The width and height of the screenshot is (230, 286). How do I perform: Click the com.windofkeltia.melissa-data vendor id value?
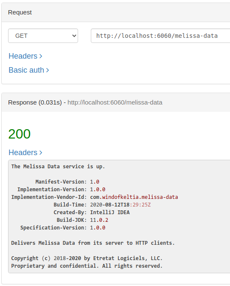tap(134, 197)
